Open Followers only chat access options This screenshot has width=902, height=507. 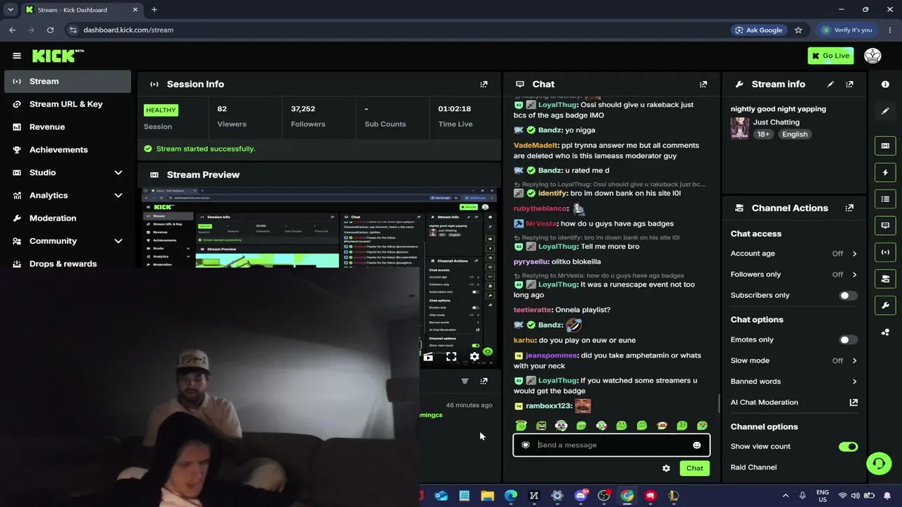794,275
